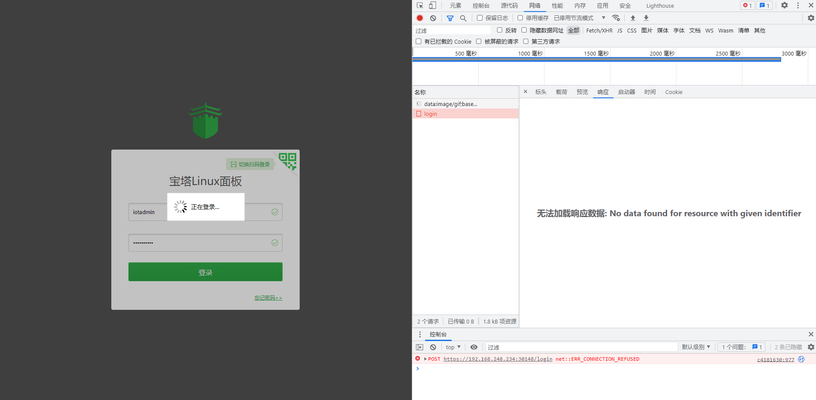This screenshot has height=400, width=816.
Task: Expand the POST error message
Action: pos(425,359)
